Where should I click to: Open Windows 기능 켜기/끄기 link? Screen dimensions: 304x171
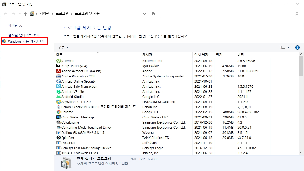(x=26, y=41)
